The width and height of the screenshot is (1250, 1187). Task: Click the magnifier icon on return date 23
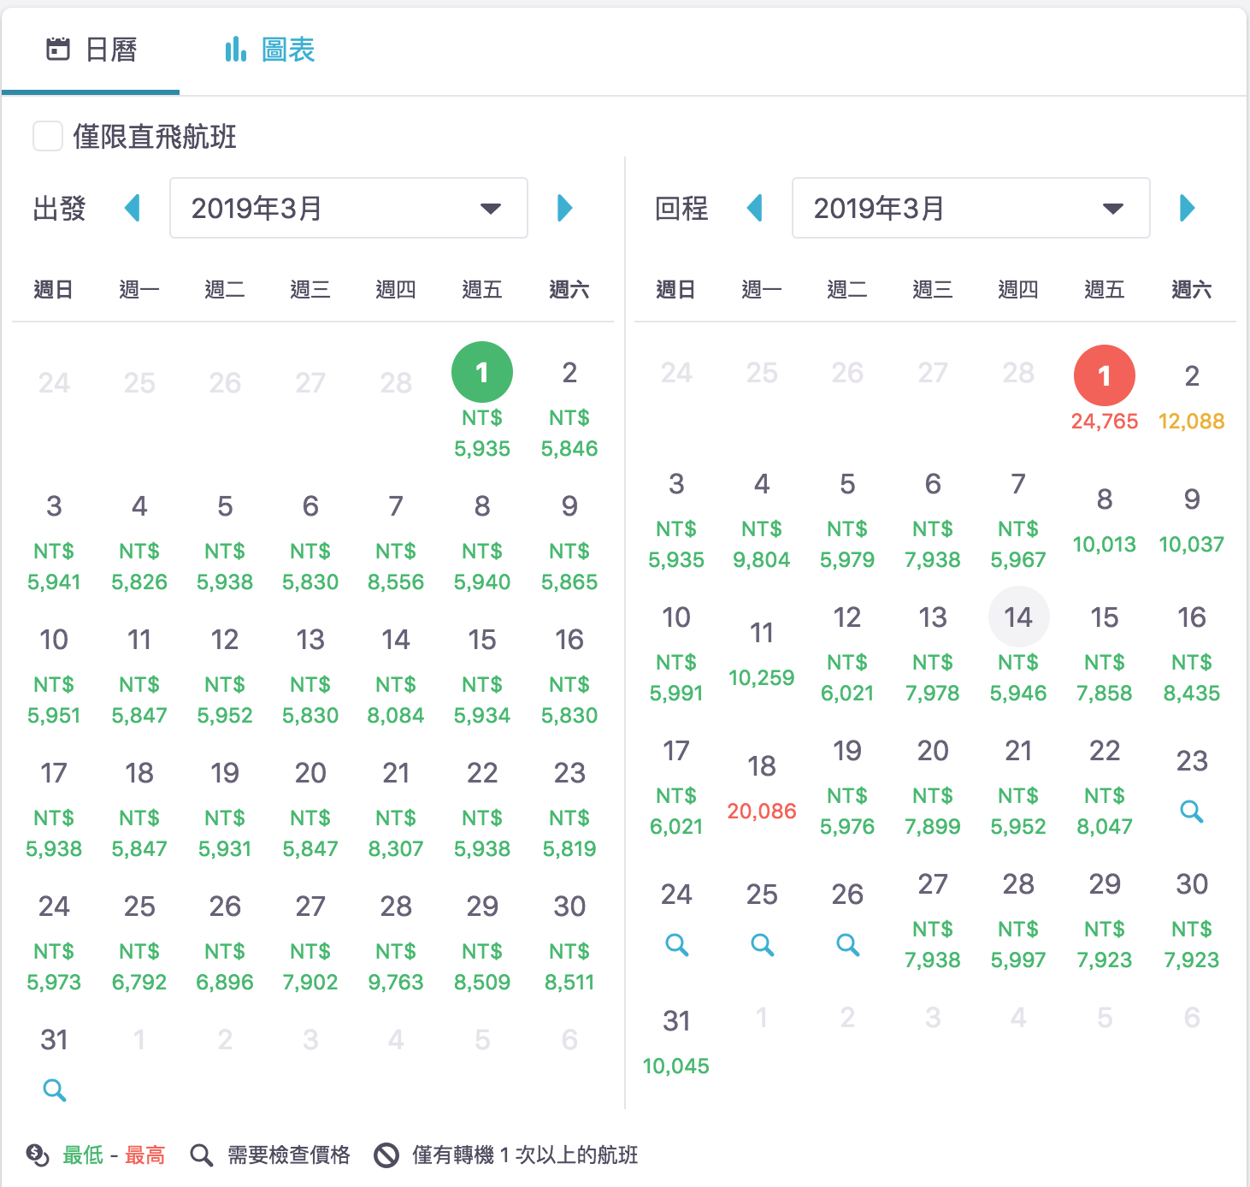[x=1191, y=812]
